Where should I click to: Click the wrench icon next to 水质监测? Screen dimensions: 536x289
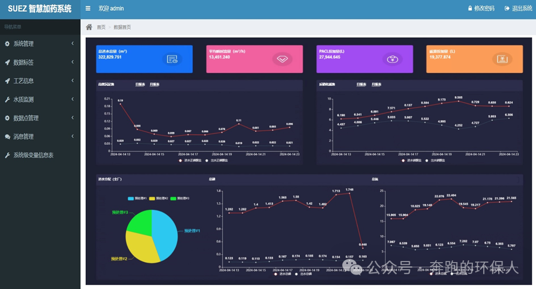7,100
